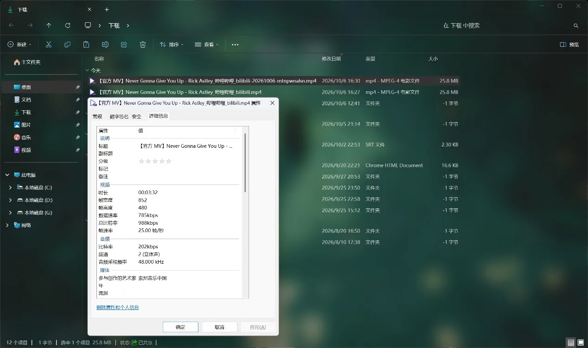Expand Local Disk (D:) node
The width and height of the screenshot is (588, 348).
click(x=10, y=200)
